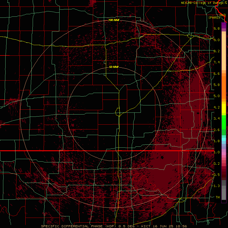Click the 3.4 value on the scale
The height and width of the screenshot is (228, 228).
coord(217,119)
